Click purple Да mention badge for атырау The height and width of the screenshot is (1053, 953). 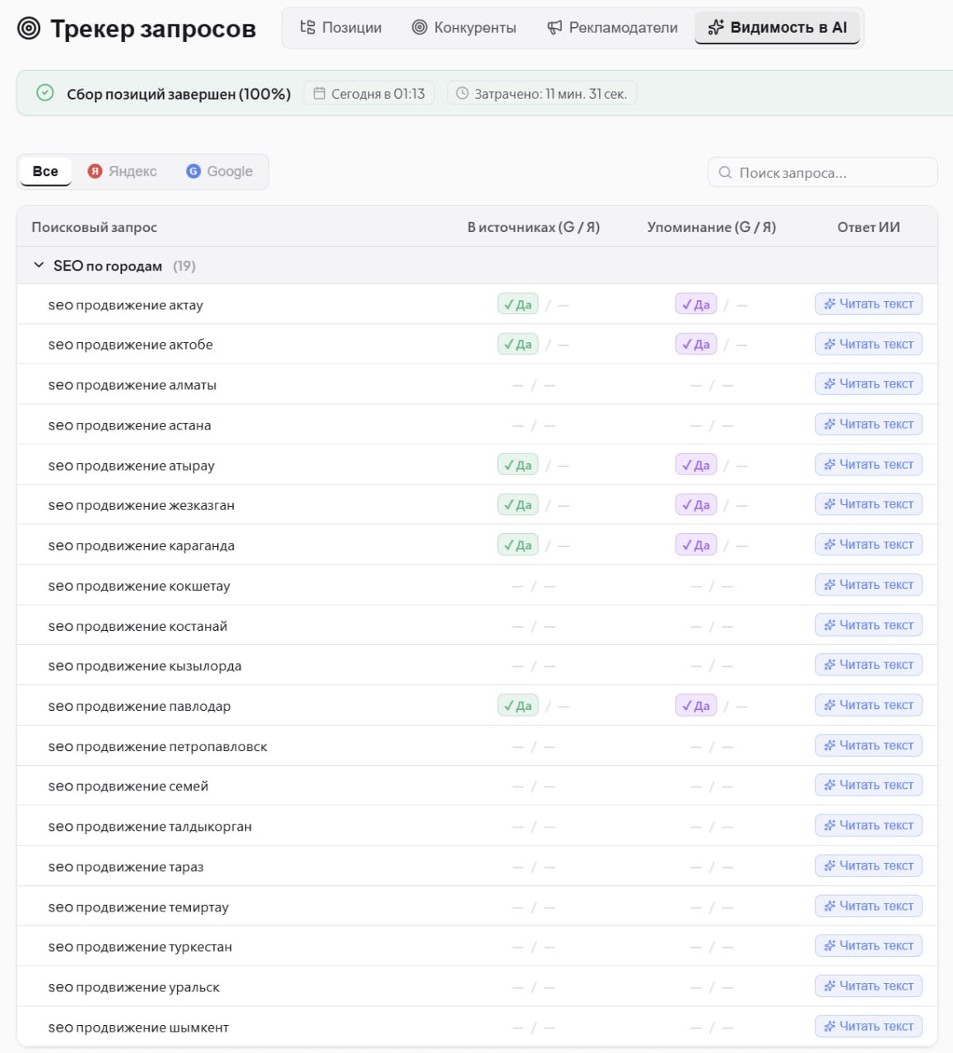(695, 465)
